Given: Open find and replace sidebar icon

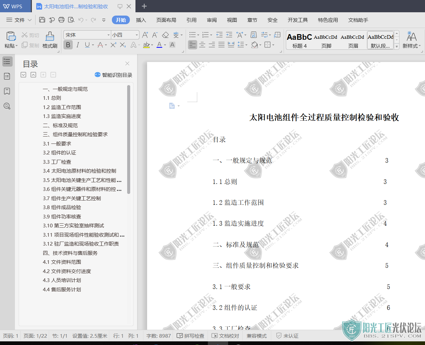Looking at the screenshot, I should (7, 106).
